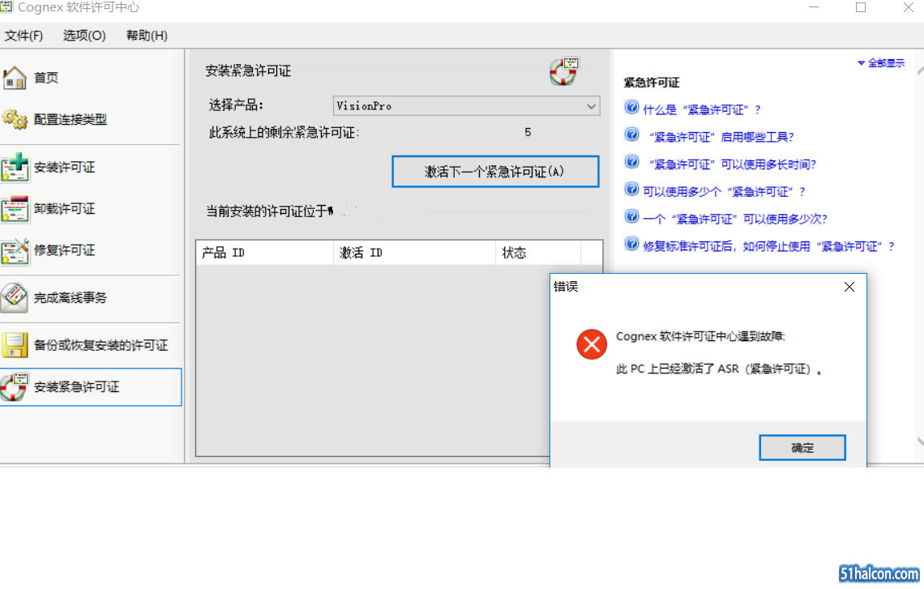The height and width of the screenshot is (589, 924).
Task: Open the 文件(F) menu
Action: tap(24, 36)
